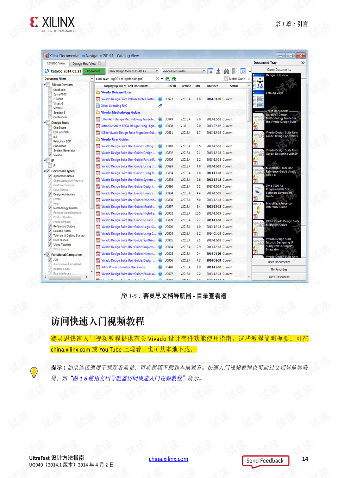The width and height of the screenshot is (338, 478).
Task: Clear the Find Text field with X
Action: [x=157, y=79]
